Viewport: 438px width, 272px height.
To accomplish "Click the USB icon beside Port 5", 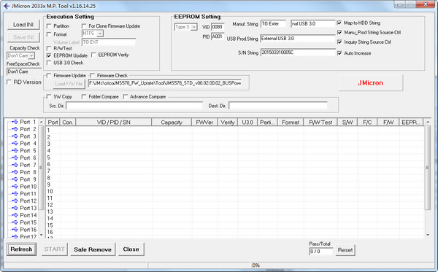I will click(15, 151).
